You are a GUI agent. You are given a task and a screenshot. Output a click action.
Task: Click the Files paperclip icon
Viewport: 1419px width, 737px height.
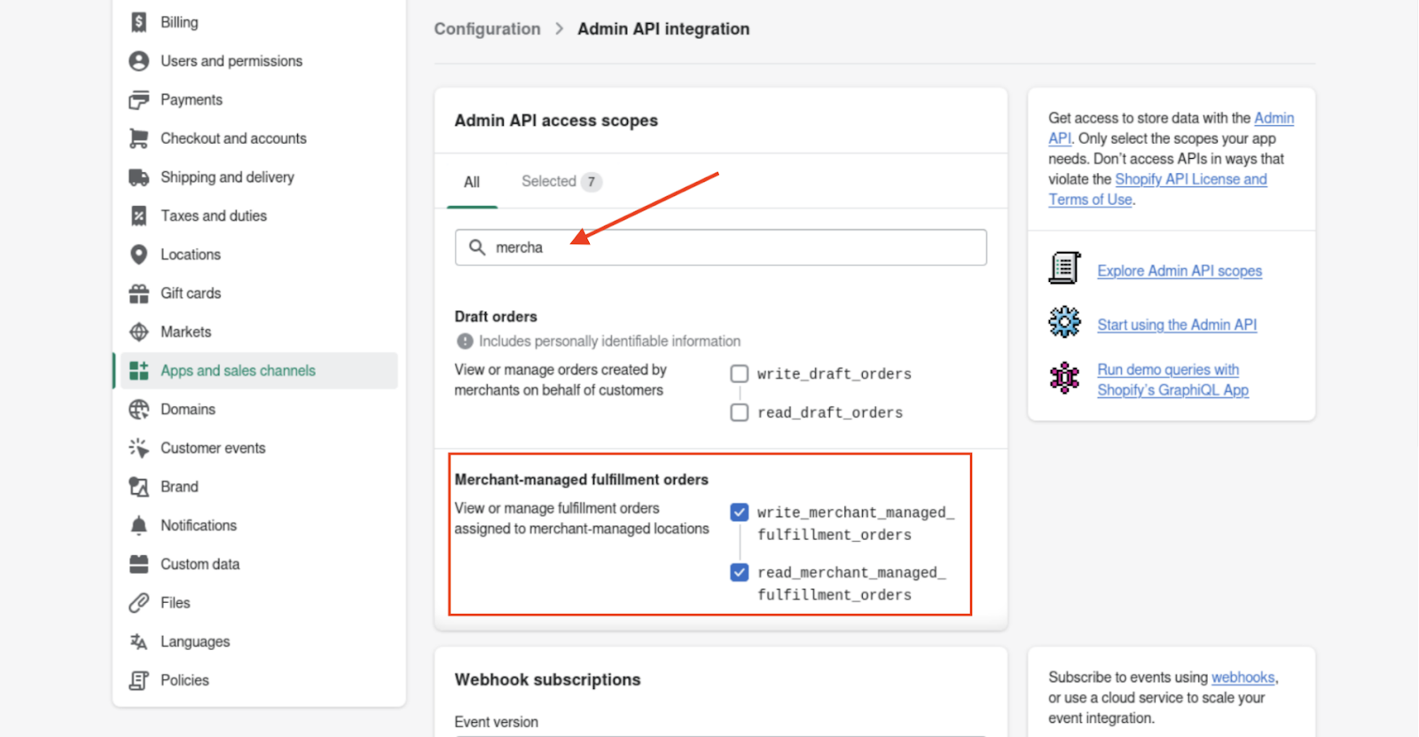pos(139,603)
